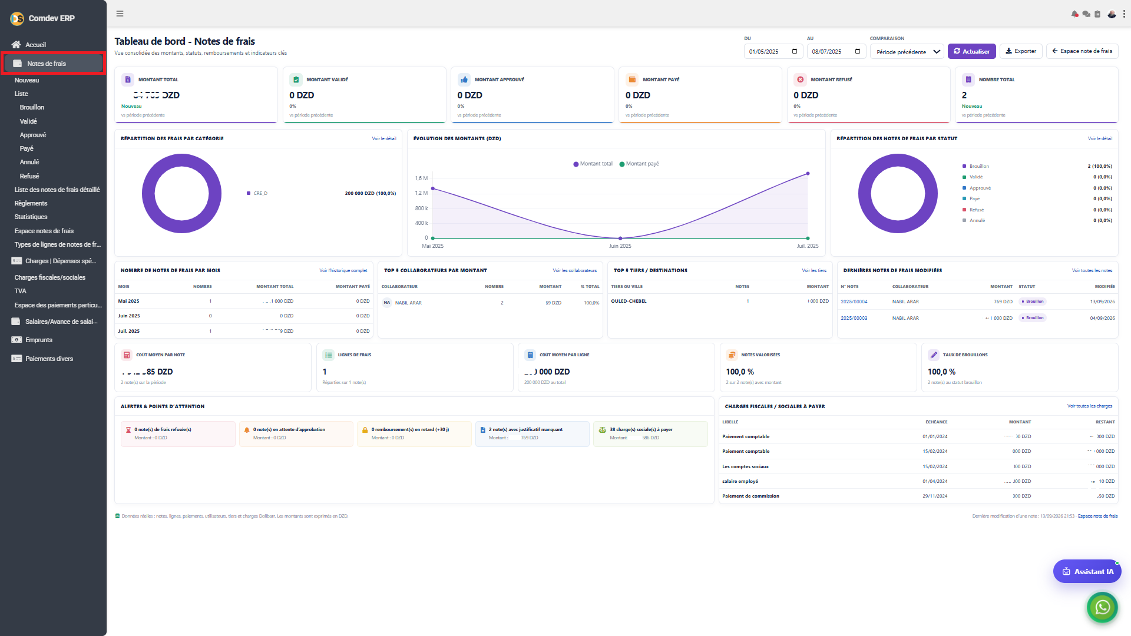Screen dimensions: 1131x636
Task: Open the Assistant IA button
Action: point(1087,571)
